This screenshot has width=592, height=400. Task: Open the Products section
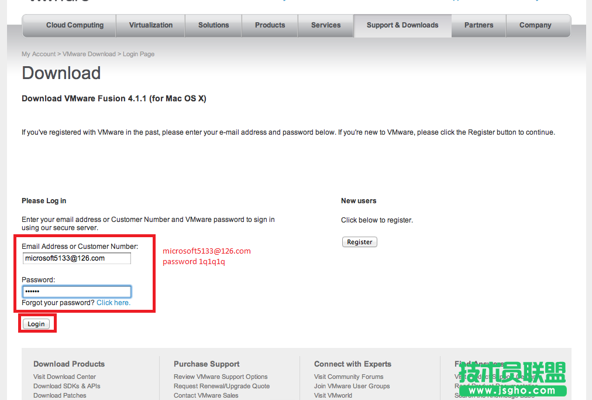point(270,25)
